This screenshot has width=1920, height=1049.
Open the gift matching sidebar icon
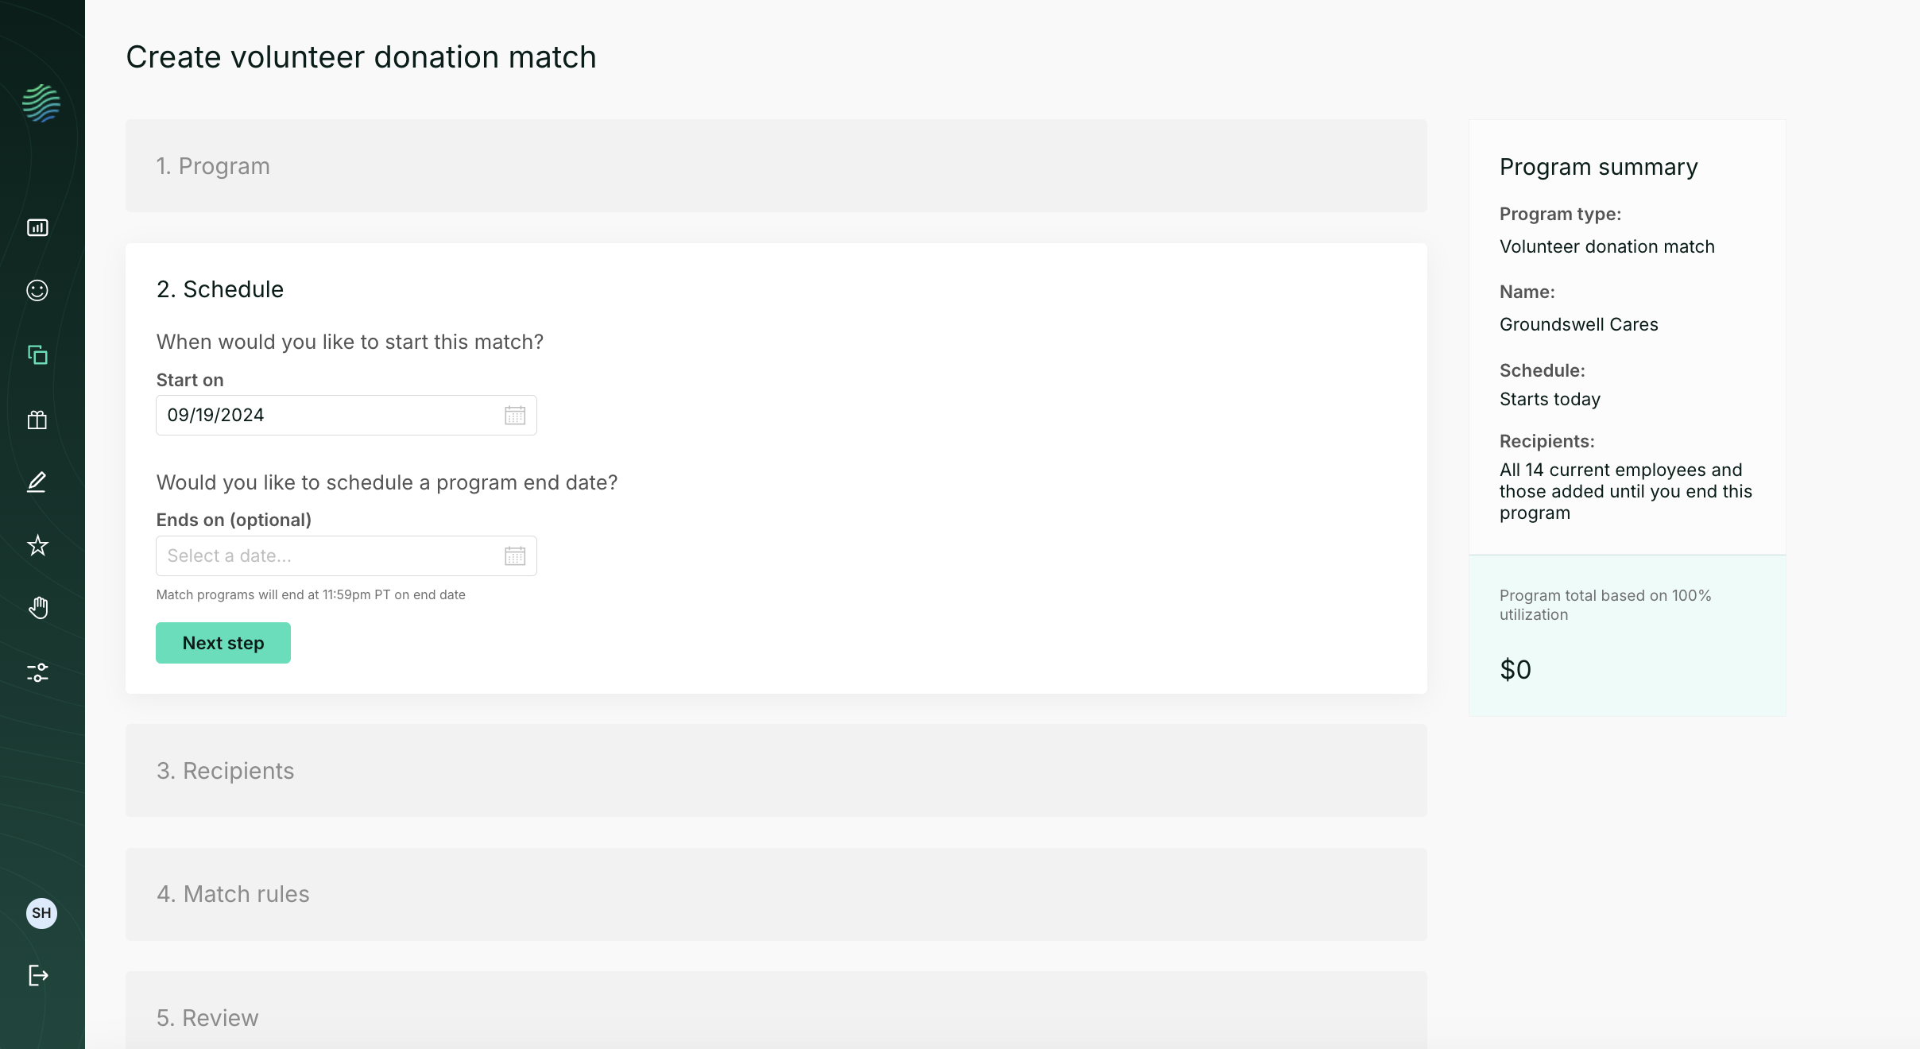click(x=36, y=420)
